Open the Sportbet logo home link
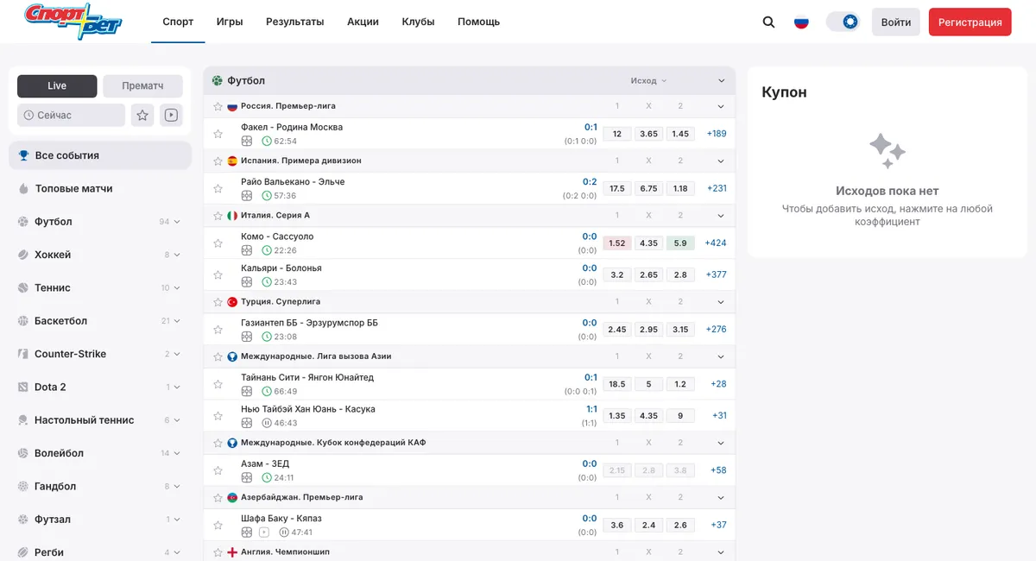The width and height of the screenshot is (1036, 561). coord(73,22)
